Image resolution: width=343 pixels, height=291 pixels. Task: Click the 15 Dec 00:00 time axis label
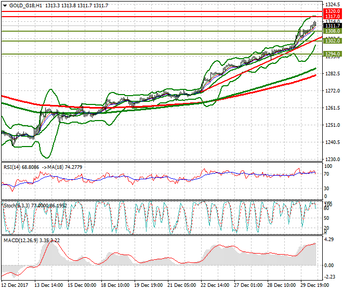pos(82,285)
